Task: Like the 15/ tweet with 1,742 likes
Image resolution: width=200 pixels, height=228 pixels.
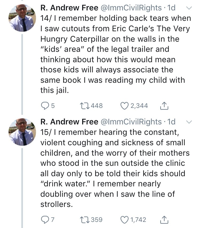Action: (x=124, y=219)
